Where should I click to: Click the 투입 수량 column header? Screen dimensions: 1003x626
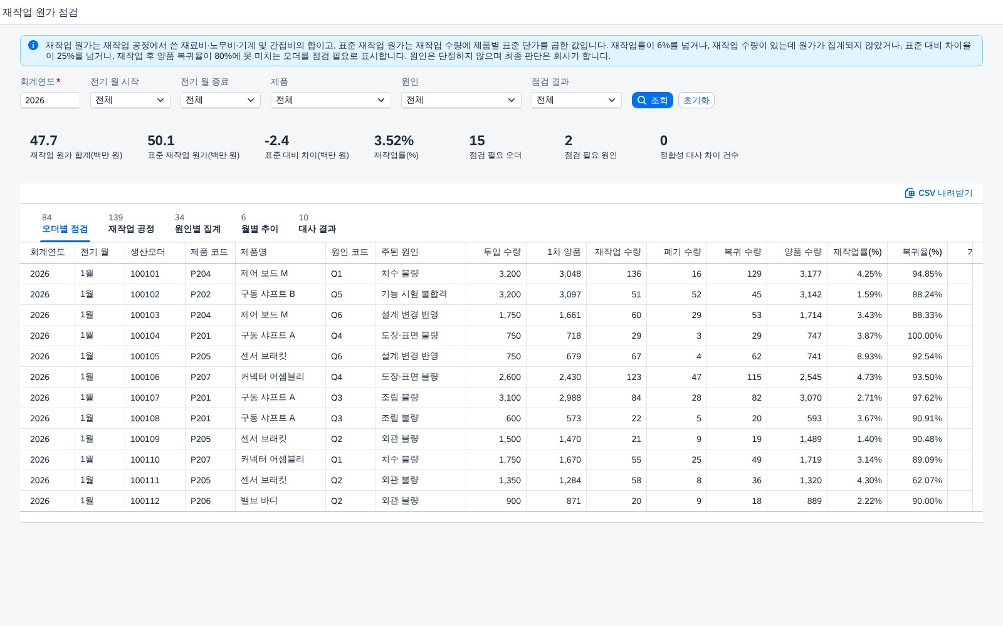point(496,252)
